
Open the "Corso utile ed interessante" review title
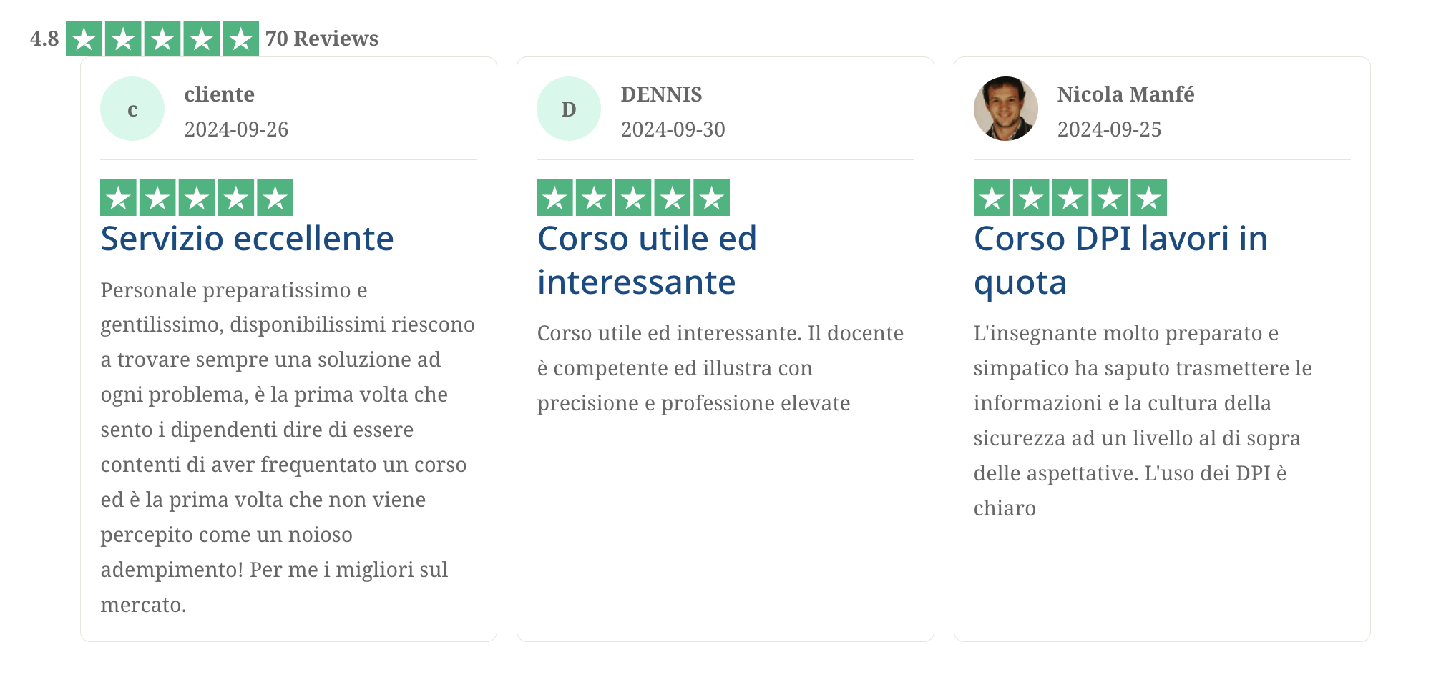(x=647, y=260)
